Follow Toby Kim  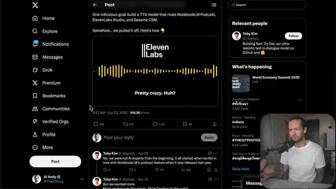pos(294,36)
